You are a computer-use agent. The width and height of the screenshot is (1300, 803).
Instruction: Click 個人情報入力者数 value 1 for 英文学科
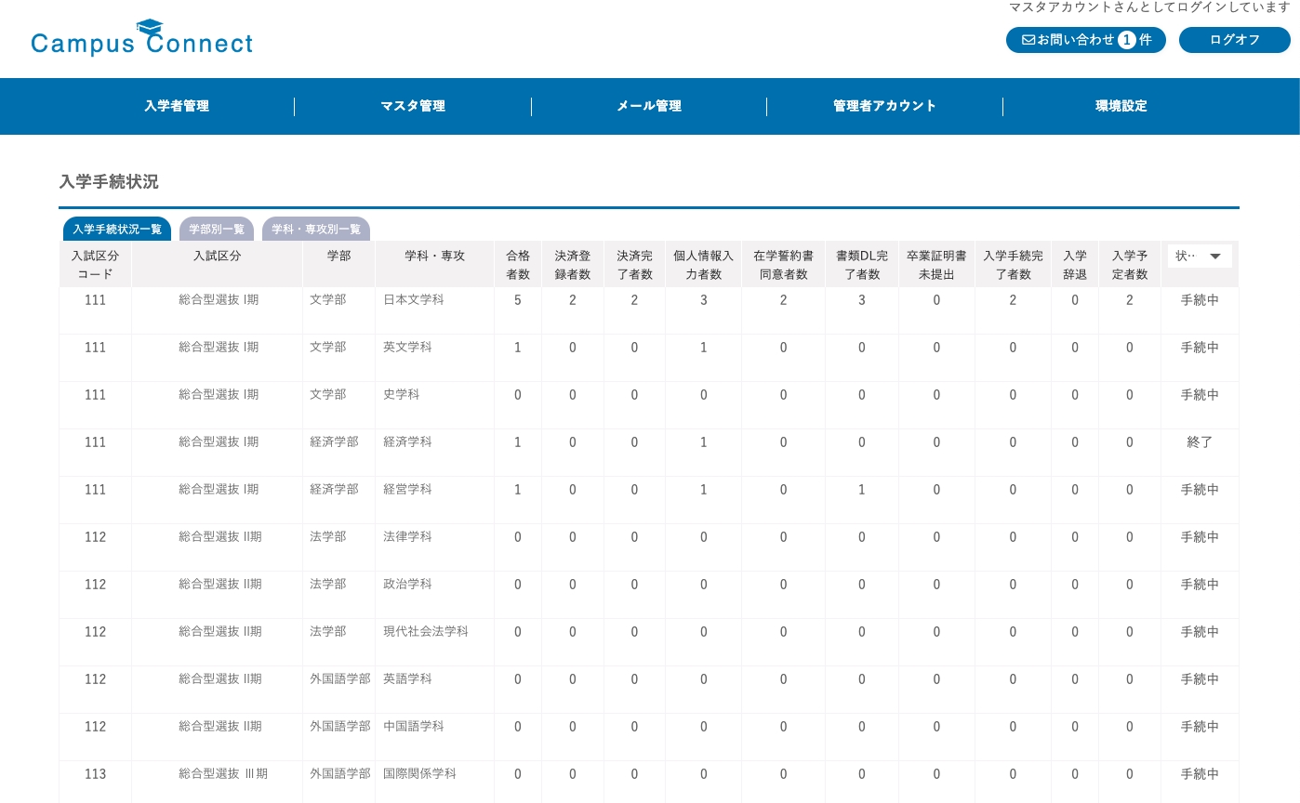point(704,348)
